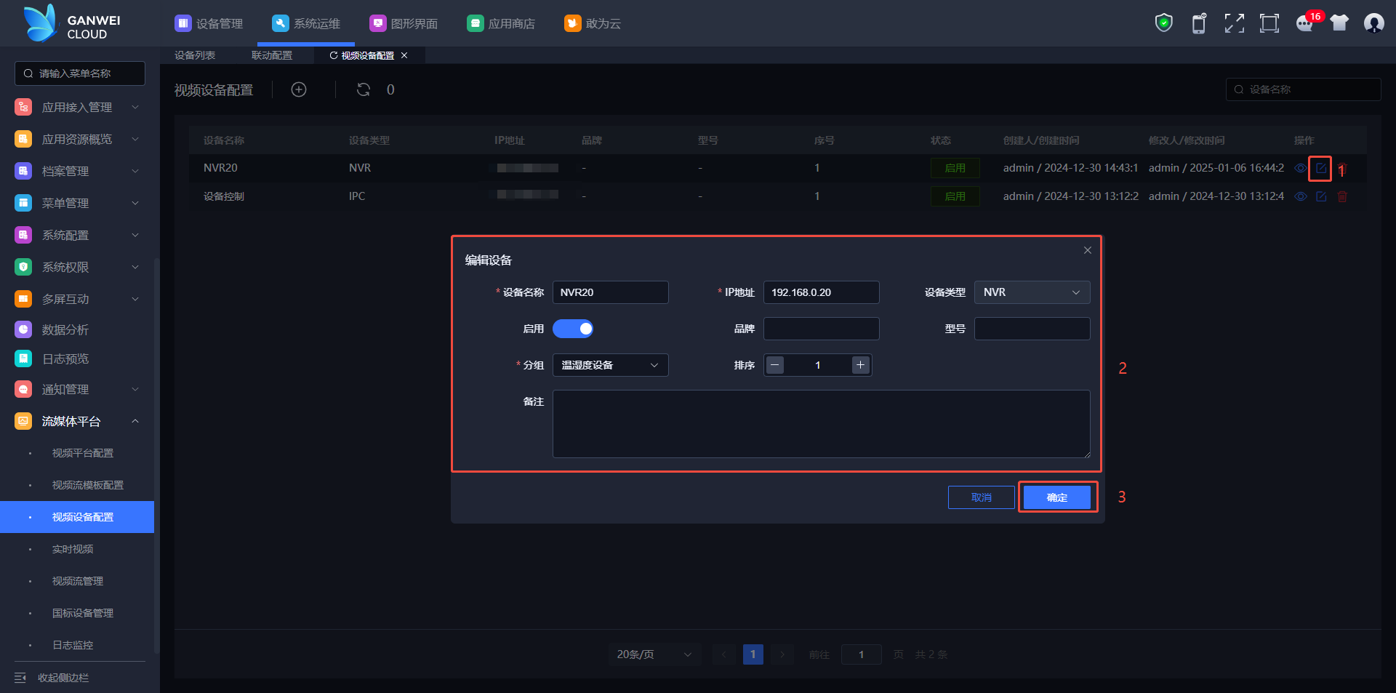Screen dimensions: 1396x693
Task: Open the 设备类型 NVR dropdown
Action: (x=1032, y=292)
